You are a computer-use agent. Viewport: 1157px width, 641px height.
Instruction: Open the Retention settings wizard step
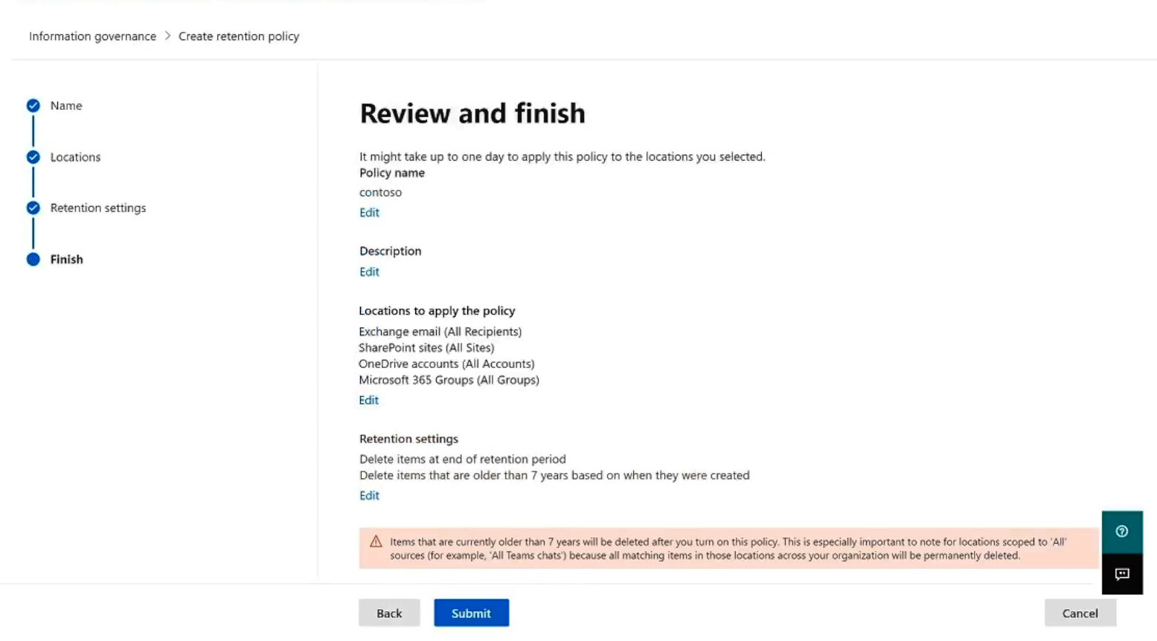point(98,208)
